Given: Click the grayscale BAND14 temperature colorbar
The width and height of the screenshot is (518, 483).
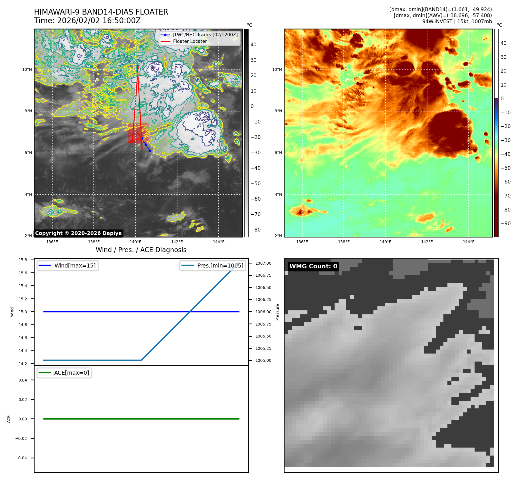Looking at the screenshot, I should click(246, 133).
